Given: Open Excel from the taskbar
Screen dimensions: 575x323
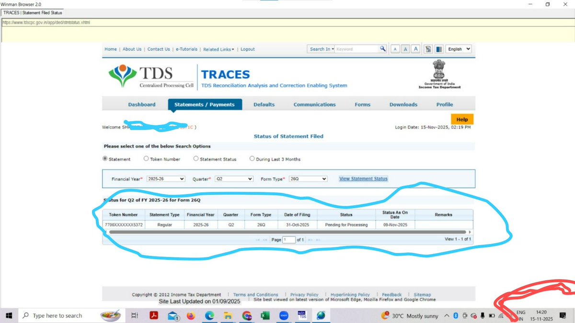Looking at the screenshot, I should 265,315.
